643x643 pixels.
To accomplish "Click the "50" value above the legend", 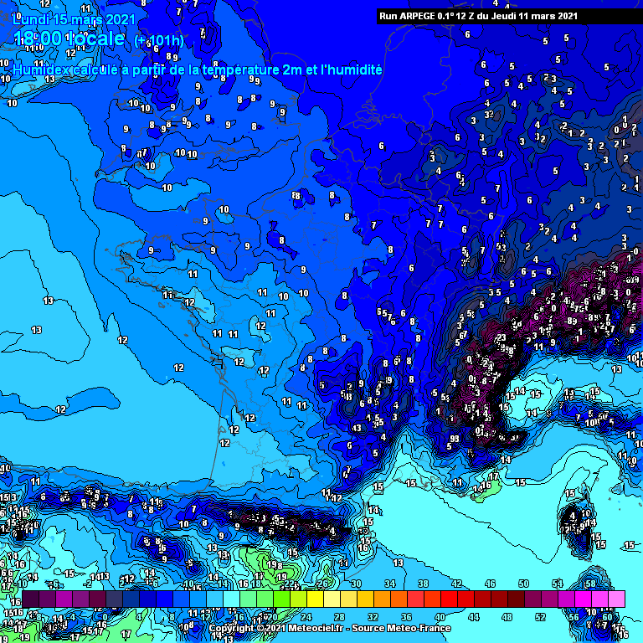I will point(524,584).
